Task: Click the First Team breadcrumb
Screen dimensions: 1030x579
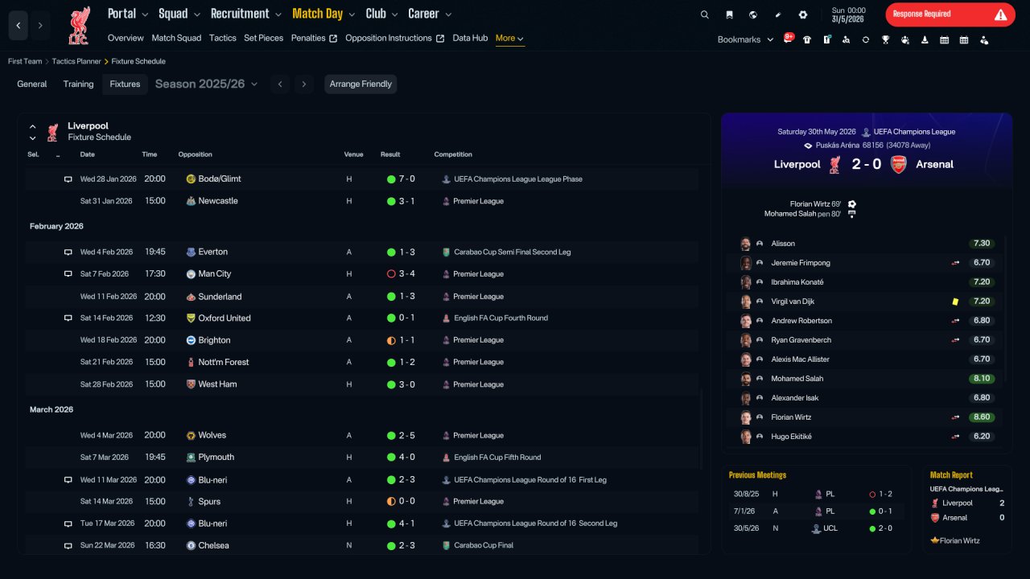Action: pos(25,61)
